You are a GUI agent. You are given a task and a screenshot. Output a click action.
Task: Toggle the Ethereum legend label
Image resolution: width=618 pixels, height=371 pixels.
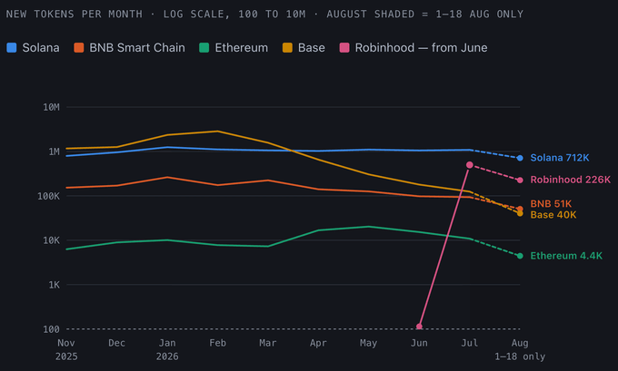click(241, 48)
